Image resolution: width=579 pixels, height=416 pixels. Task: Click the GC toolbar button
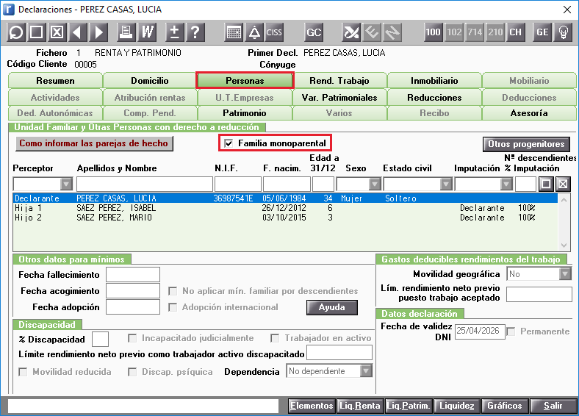click(314, 32)
